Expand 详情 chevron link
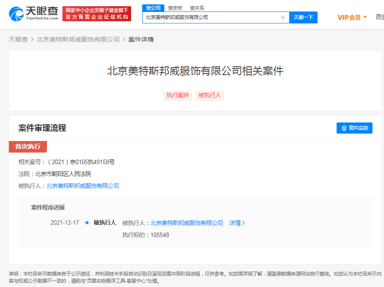Image resolution: width=384 pixels, height=287 pixels. point(237,223)
